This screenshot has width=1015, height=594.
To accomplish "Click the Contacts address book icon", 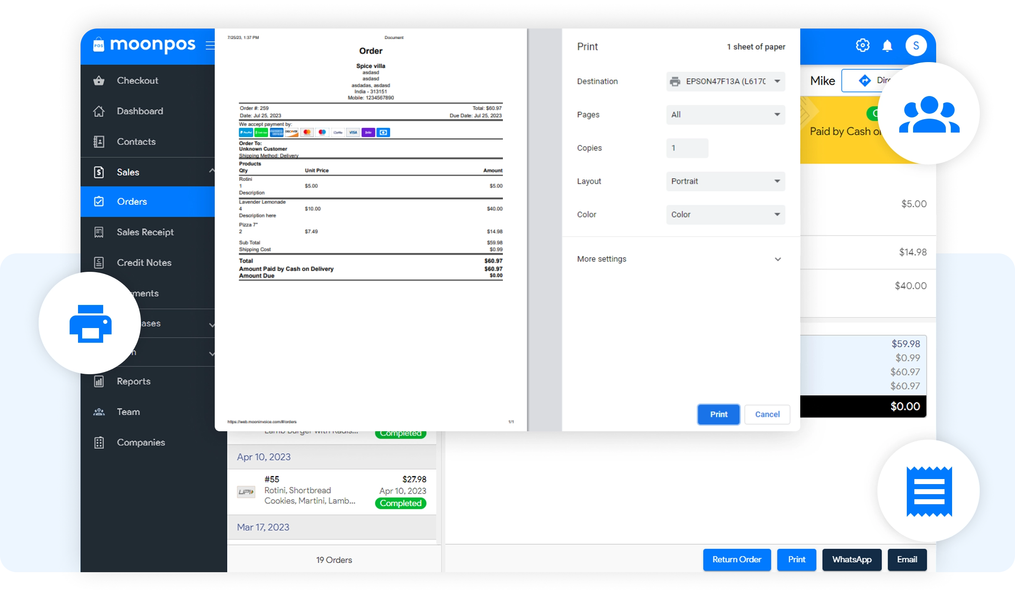I will [x=99, y=142].
